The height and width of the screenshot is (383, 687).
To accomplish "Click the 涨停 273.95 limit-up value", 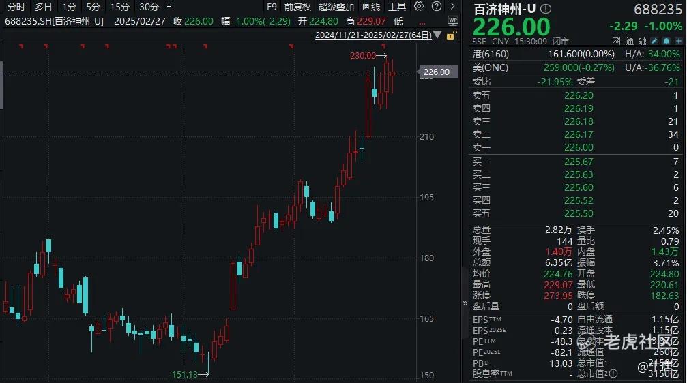I will [558, 296].
